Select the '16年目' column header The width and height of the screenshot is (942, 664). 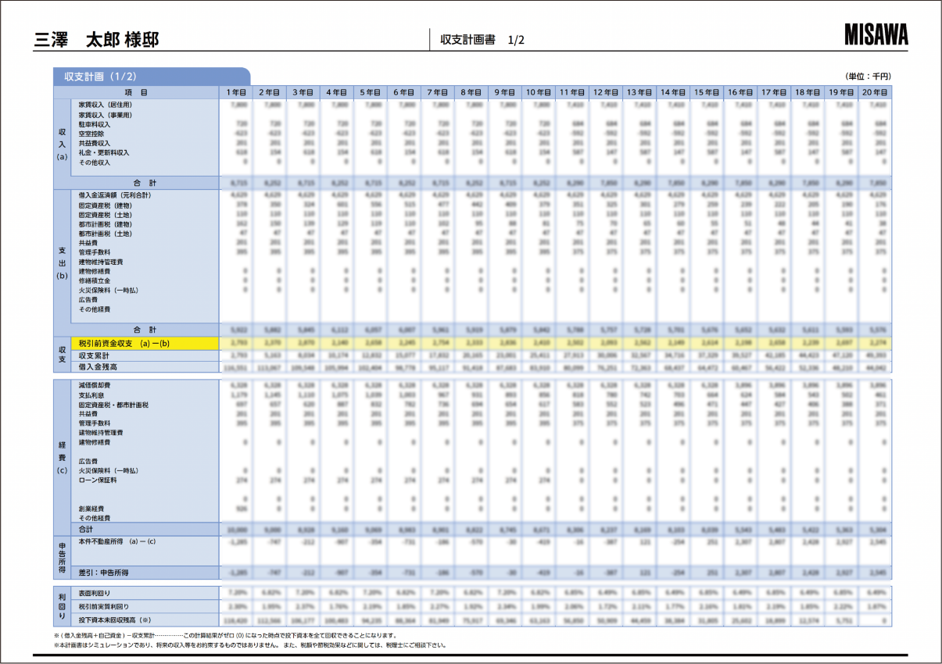[740, 92]
